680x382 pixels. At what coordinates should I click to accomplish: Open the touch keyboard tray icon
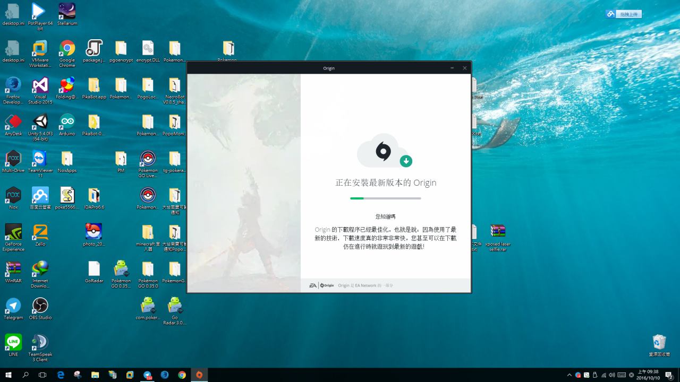(x=622, y=375)
